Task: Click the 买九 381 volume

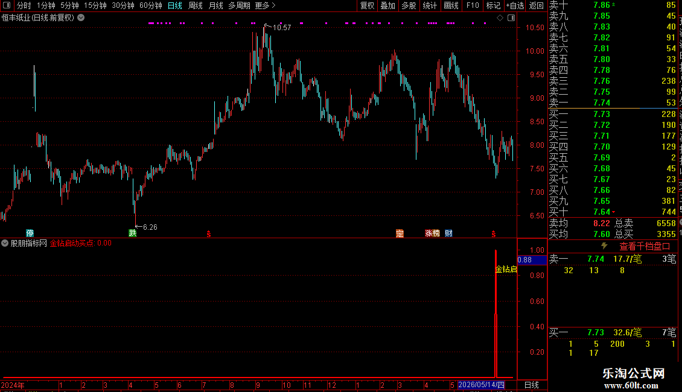Action: coord(669,201)
